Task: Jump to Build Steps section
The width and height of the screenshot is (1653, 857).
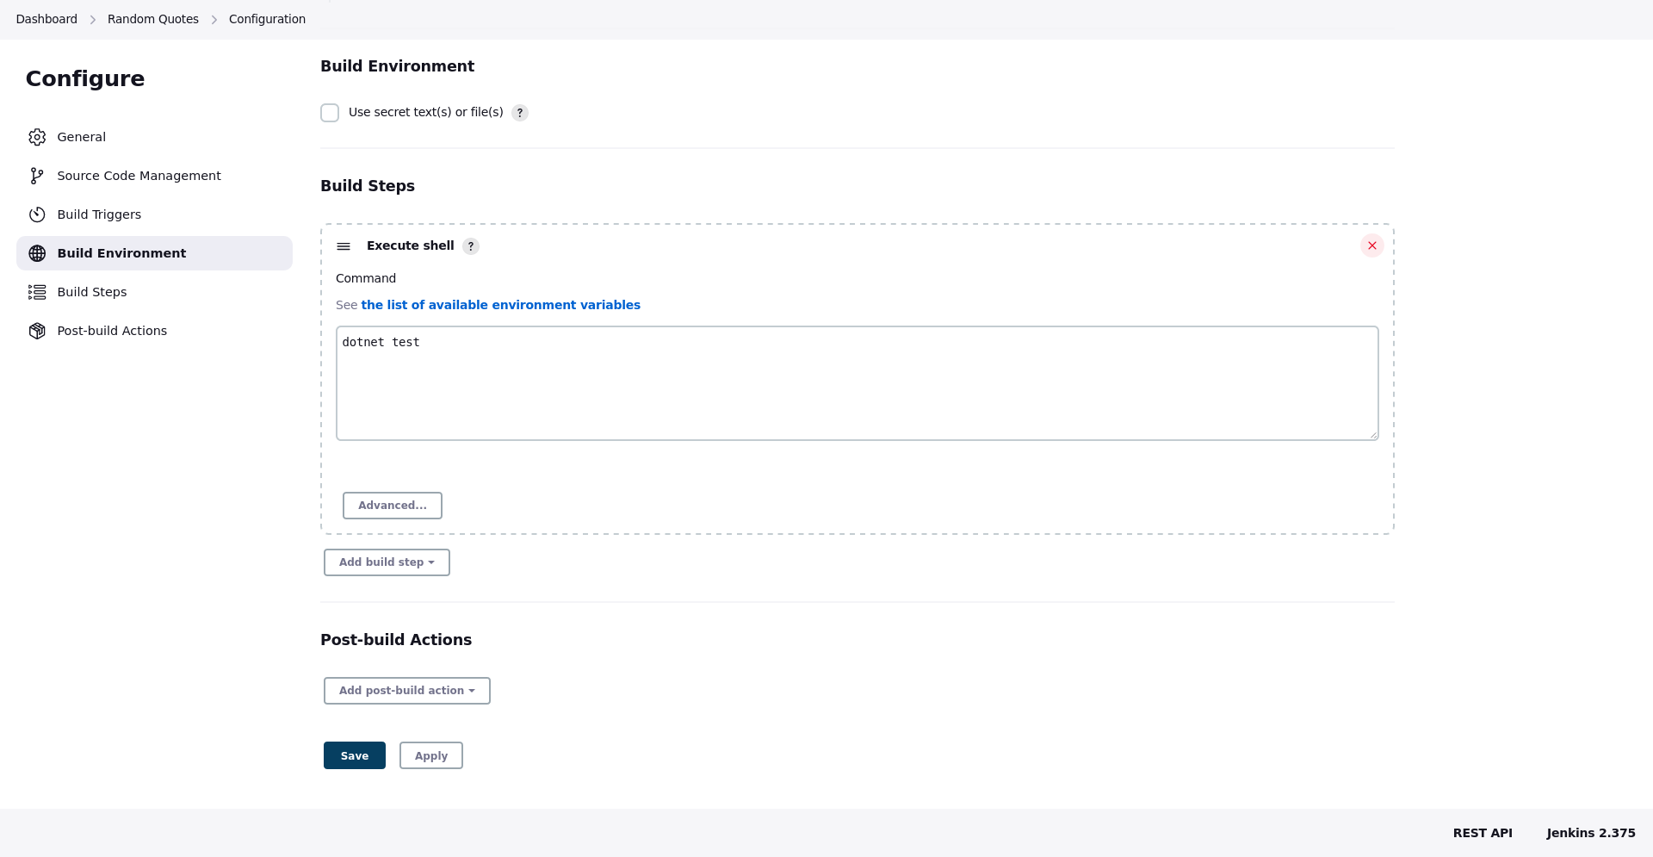Action: click(x=154, y=292)
